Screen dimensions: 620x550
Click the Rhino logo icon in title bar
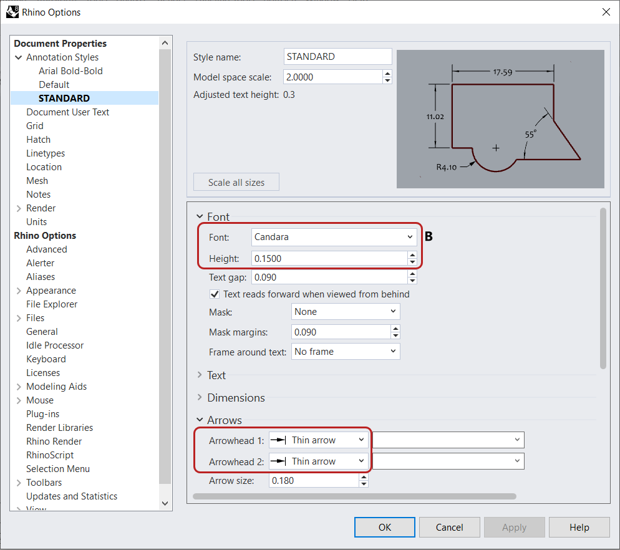click(12, 12)
